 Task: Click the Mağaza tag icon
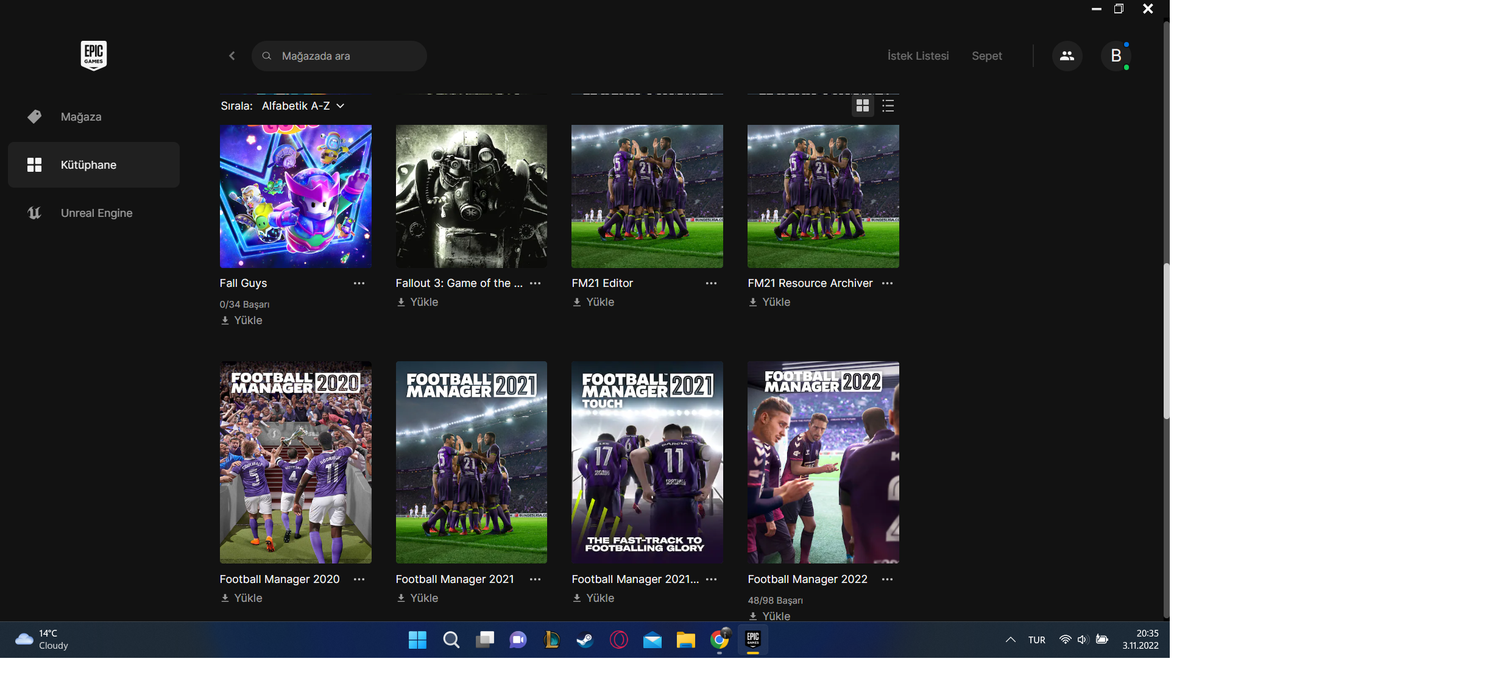pyautogui.click(x=35, y=117)
